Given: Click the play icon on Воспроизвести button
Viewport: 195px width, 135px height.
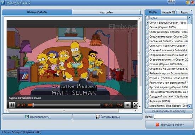Looking at the screenshot, I should click(27, 117).
